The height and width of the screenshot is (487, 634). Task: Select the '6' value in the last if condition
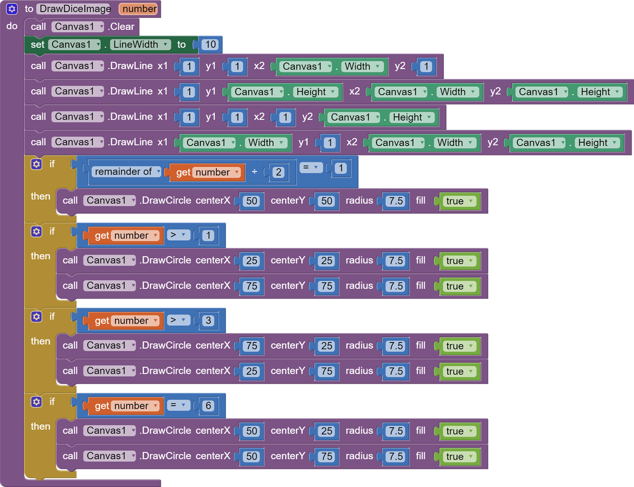(208, 406)
